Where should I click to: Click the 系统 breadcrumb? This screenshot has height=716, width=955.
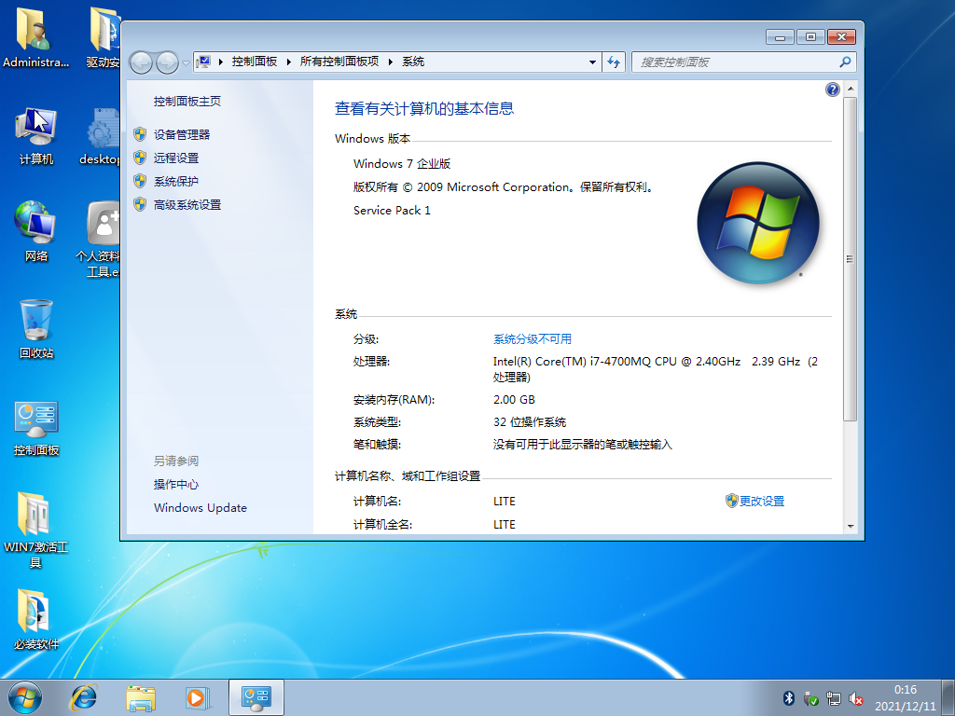(x=413, y=62)
